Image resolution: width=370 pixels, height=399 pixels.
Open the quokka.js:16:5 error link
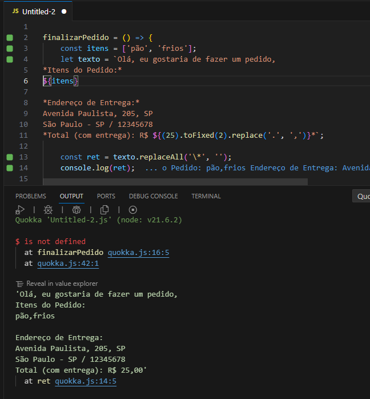[138, 252]
